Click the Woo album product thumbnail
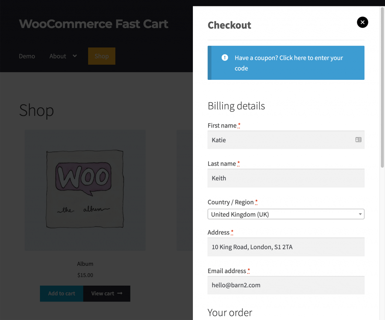385x320 pixels. [85, 190]
